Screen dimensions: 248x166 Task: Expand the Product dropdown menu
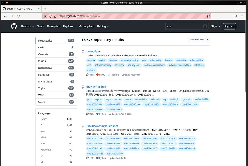pyautogui.click(x=28, y=27)
